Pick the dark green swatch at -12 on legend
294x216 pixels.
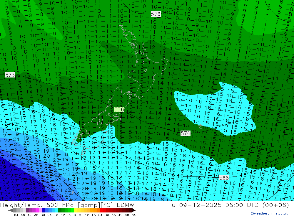click(60, 210)
